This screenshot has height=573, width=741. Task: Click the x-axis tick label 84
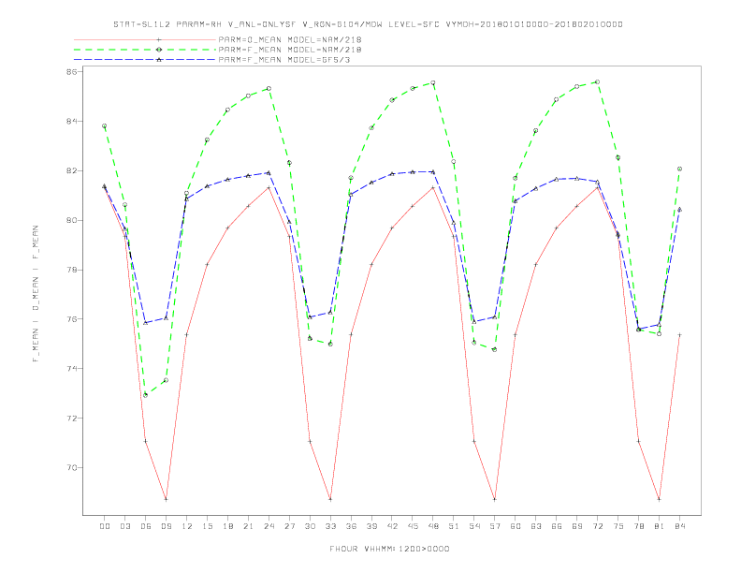pyautogui.click(x=679, y=526)
